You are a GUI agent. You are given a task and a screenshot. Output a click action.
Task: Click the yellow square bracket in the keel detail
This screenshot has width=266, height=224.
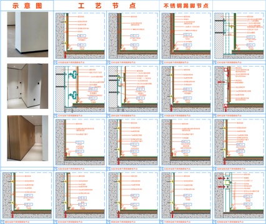(x=227, y=182)
